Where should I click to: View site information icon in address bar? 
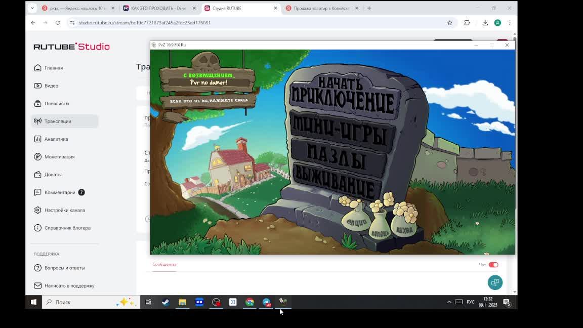72,23
